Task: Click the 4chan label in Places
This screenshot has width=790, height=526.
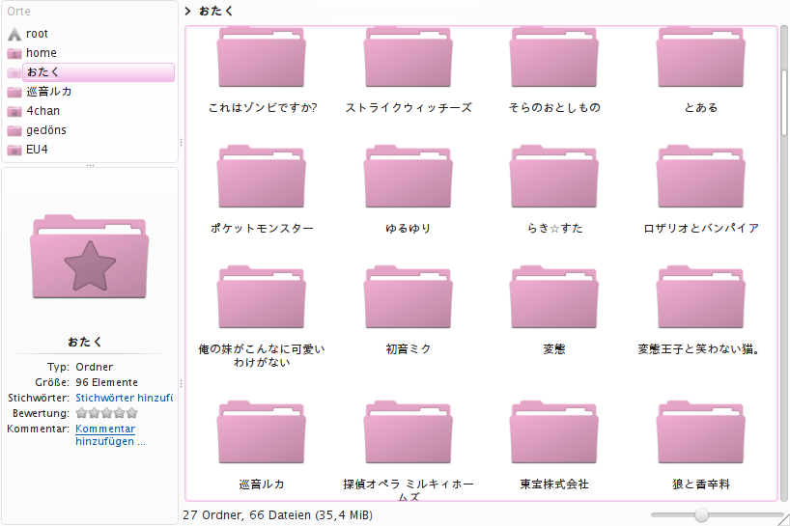Action: pos(42,111)
